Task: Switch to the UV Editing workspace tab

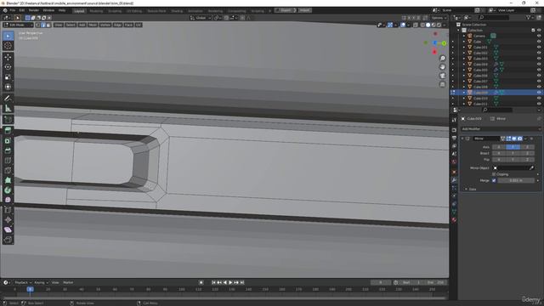Action: (x=134, y=11)
